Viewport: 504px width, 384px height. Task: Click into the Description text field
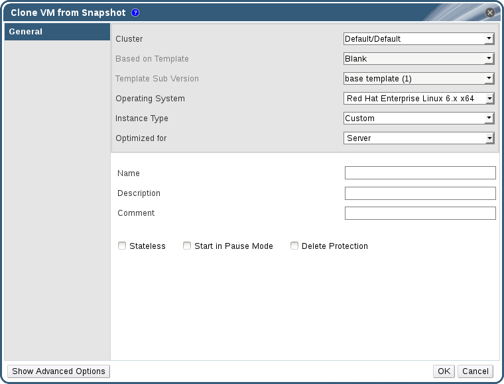point(420,193)
